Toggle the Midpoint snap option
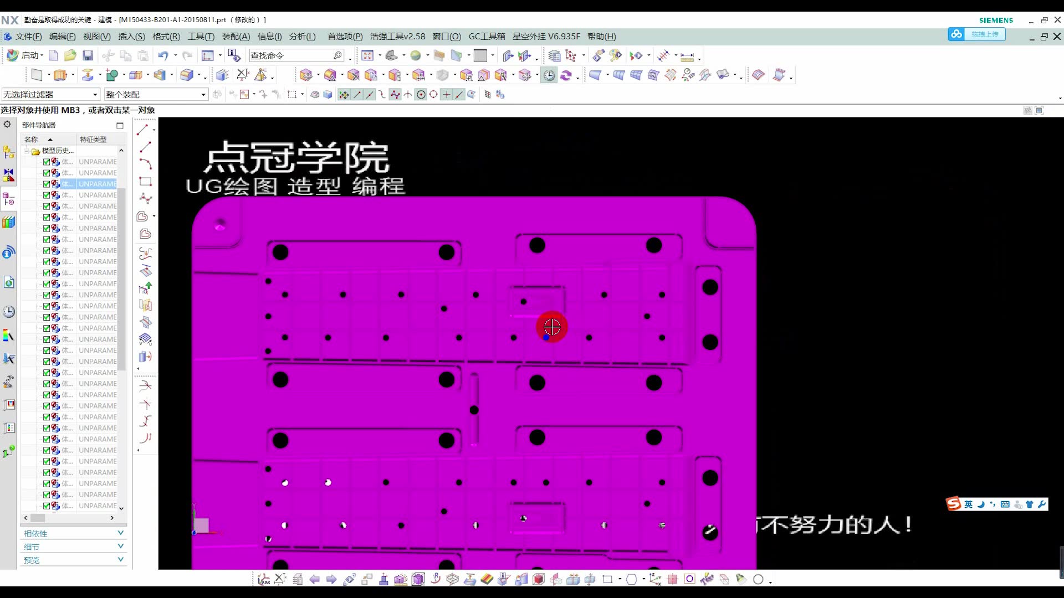This screenshot has width=1064, height=598. click(x=370, y=94)
